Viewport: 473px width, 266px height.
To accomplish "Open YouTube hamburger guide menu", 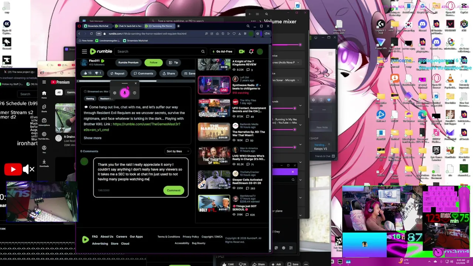I will tap(44, 82).
